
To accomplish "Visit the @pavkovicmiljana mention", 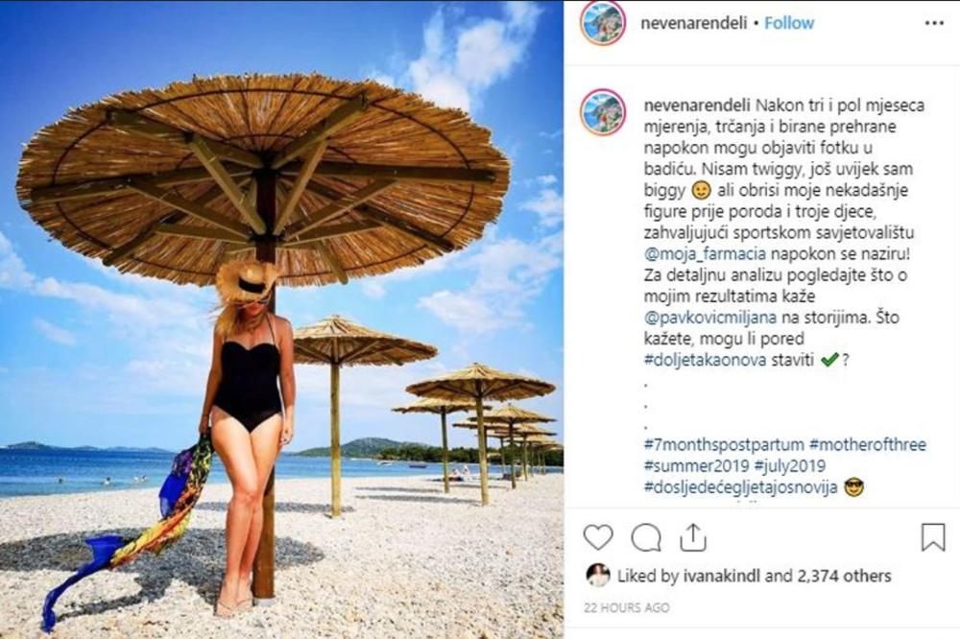I will (x=710, y=318).
